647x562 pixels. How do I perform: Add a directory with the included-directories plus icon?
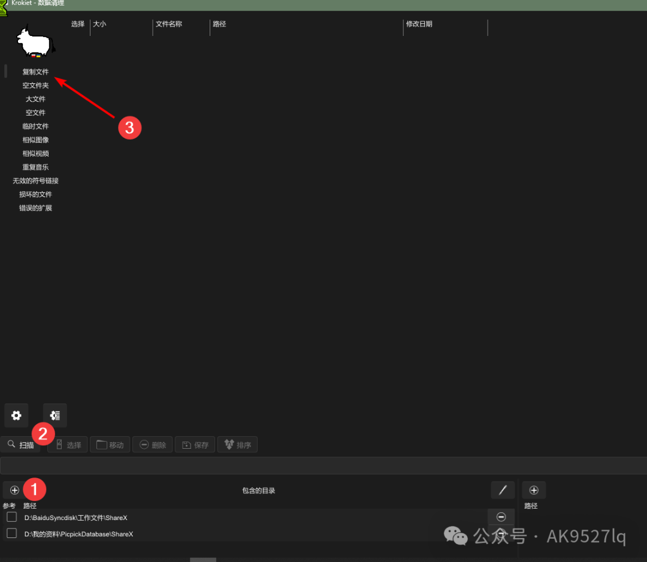pos(14,490)
